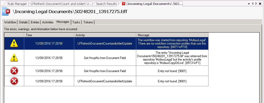The image size is (264, 103).
Task: Select the message ending in [0471-WF10]
Action: pyautogui.click(x=172, y=44)
